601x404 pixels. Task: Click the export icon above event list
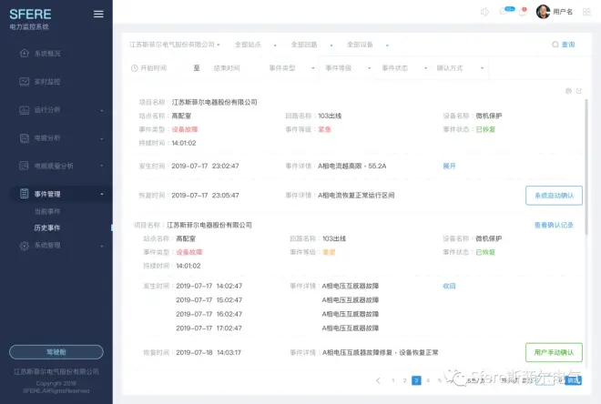click(x=578, y=91)
